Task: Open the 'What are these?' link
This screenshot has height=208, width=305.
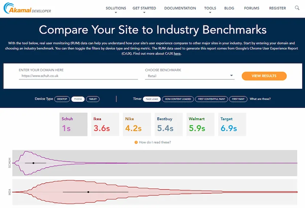Action: [260, 99]
